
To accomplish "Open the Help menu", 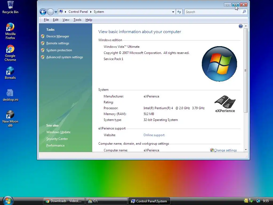I will click(89, 20).
